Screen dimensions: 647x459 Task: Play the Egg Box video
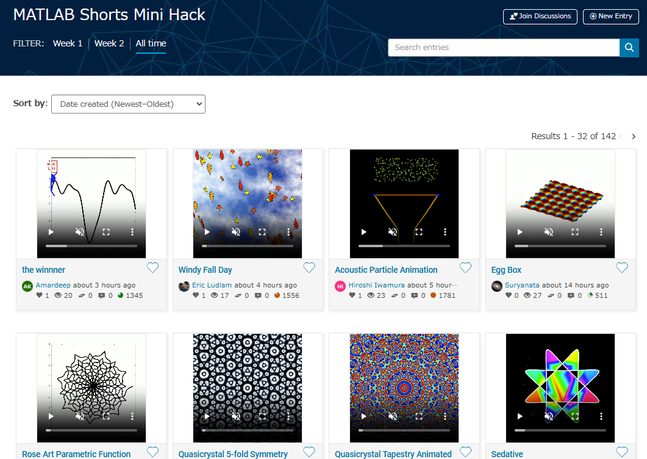tap(520, 232)
